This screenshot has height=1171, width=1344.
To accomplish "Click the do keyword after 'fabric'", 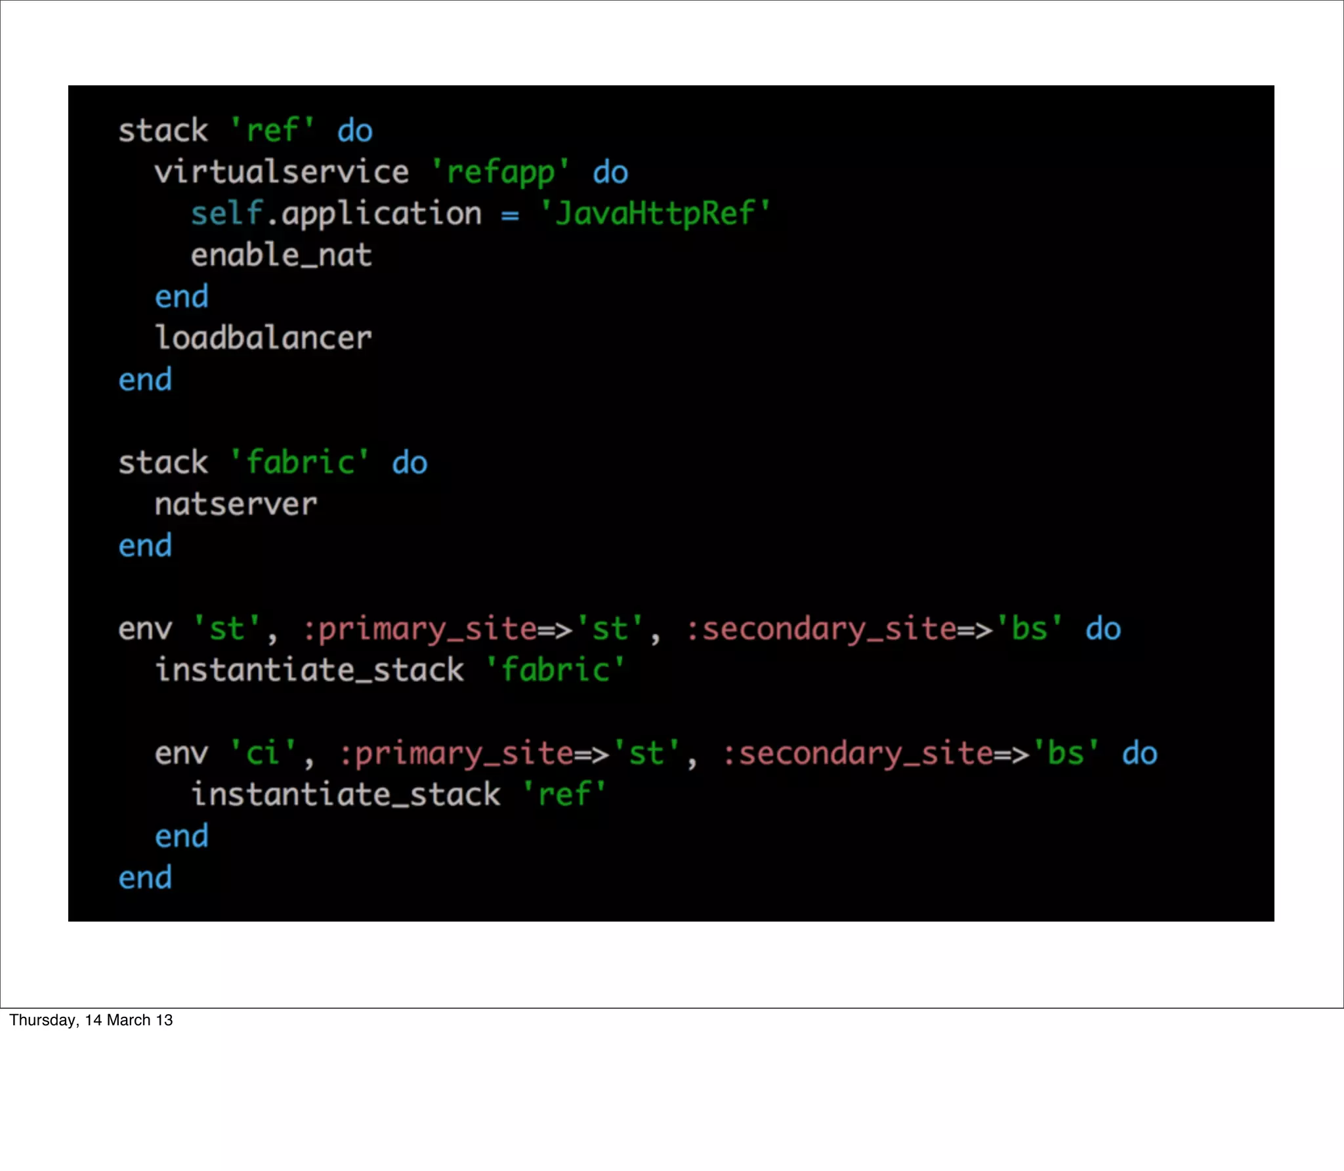I will (409, 463).
